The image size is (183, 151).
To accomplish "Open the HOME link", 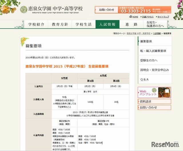I will [135, 17].
